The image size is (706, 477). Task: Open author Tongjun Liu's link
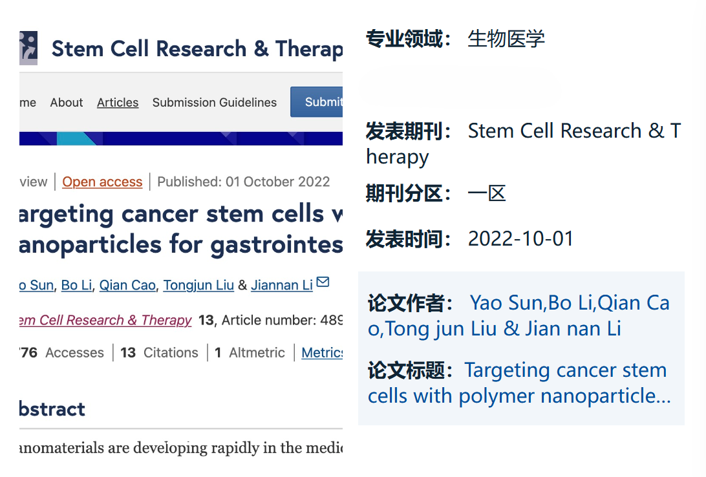198,285
